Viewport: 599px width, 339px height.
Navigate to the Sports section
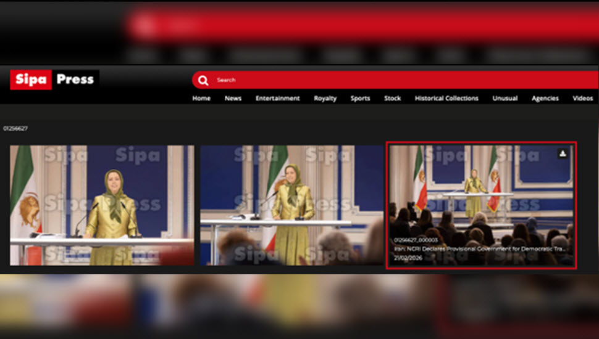point(360,99)
